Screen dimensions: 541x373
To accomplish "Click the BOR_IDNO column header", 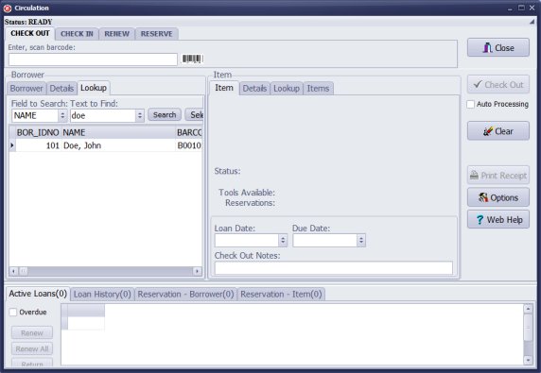I will pos(38,132).
